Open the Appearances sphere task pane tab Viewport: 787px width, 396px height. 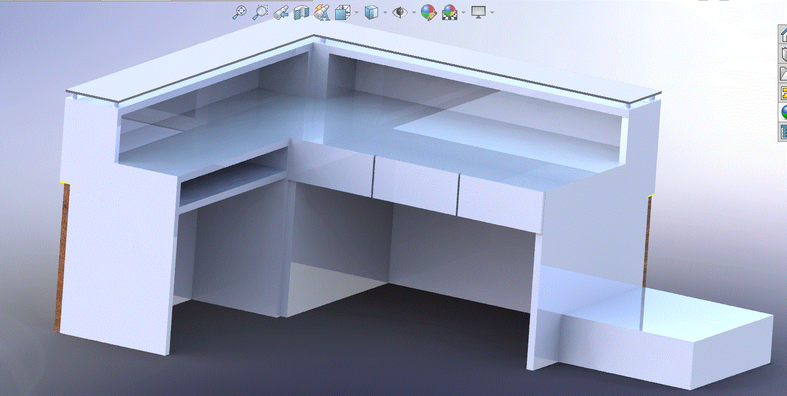tap(783, 112)
